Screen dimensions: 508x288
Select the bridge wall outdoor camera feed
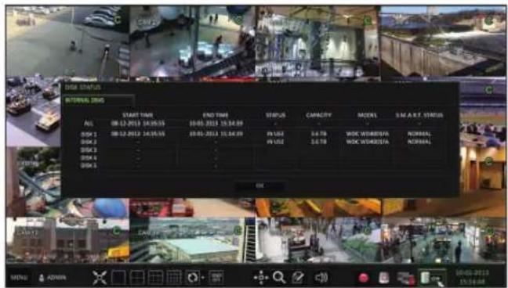[x=443, y=41]
